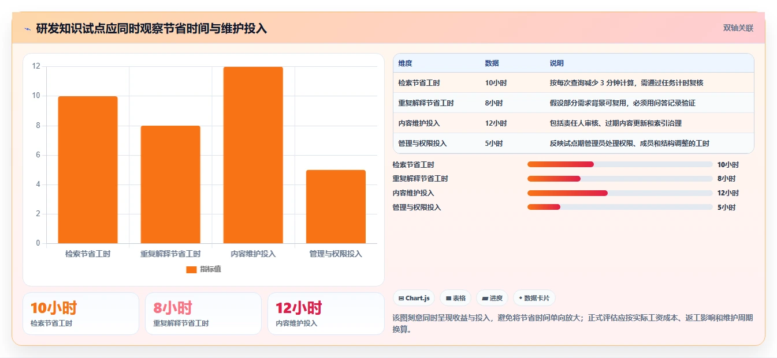Screen dimensions: 777x358
Task: Click the footer paragraph starting 该图刻意同时呈现收益与投入
Action: coord(572,324)
